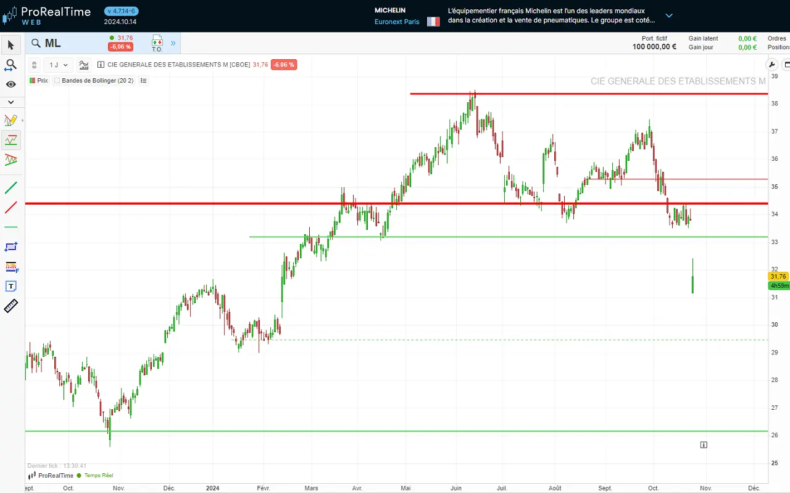Expand the double-arrow next to T.O.
Image resolution: width=790 pixels, height=493 pixels.
pyautogui.click(x=173, y=43)
